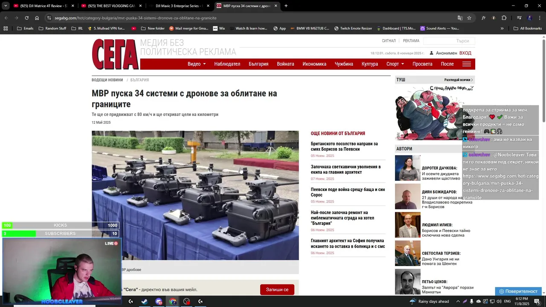Expand the Спорт menu dropdown
Viewport: 546px width, 307px height.
(x=395, y=64)
